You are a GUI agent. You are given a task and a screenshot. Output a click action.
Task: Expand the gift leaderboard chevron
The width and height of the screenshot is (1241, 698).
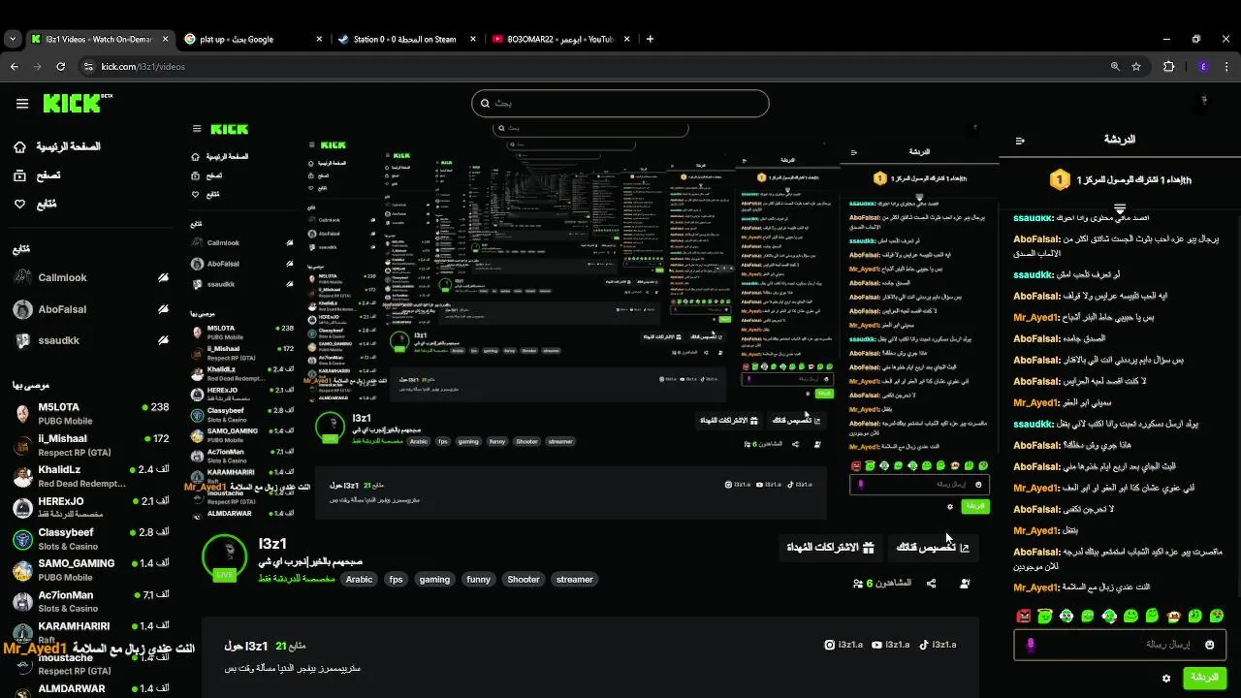click(1120, 208)
